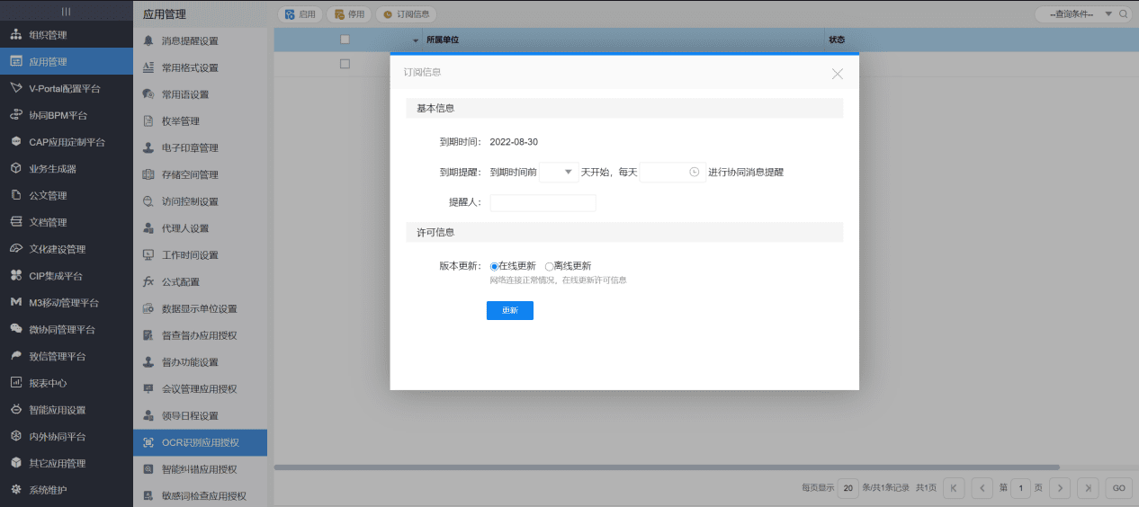Click the CIP集成平台 clover icon
The height and width of the screenshot is (507, 1139).
coord(15,276)
